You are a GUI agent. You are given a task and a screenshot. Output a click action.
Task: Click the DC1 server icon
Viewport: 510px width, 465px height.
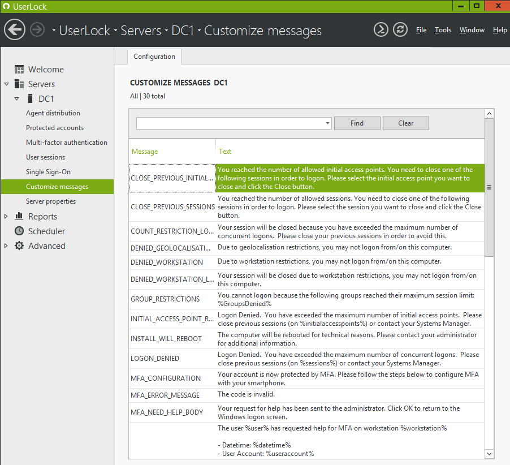30,98
